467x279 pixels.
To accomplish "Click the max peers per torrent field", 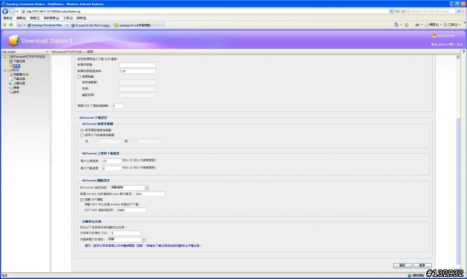I will 150,194.
